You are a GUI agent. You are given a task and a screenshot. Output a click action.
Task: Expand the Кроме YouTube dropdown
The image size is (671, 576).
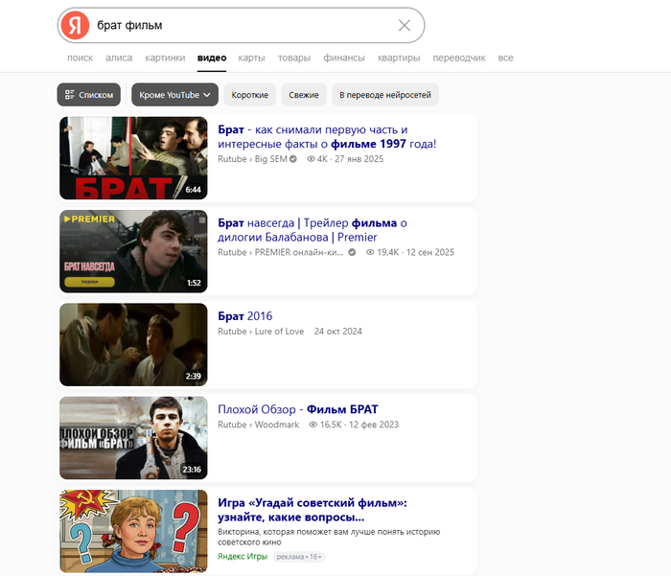tap(174, 95)
